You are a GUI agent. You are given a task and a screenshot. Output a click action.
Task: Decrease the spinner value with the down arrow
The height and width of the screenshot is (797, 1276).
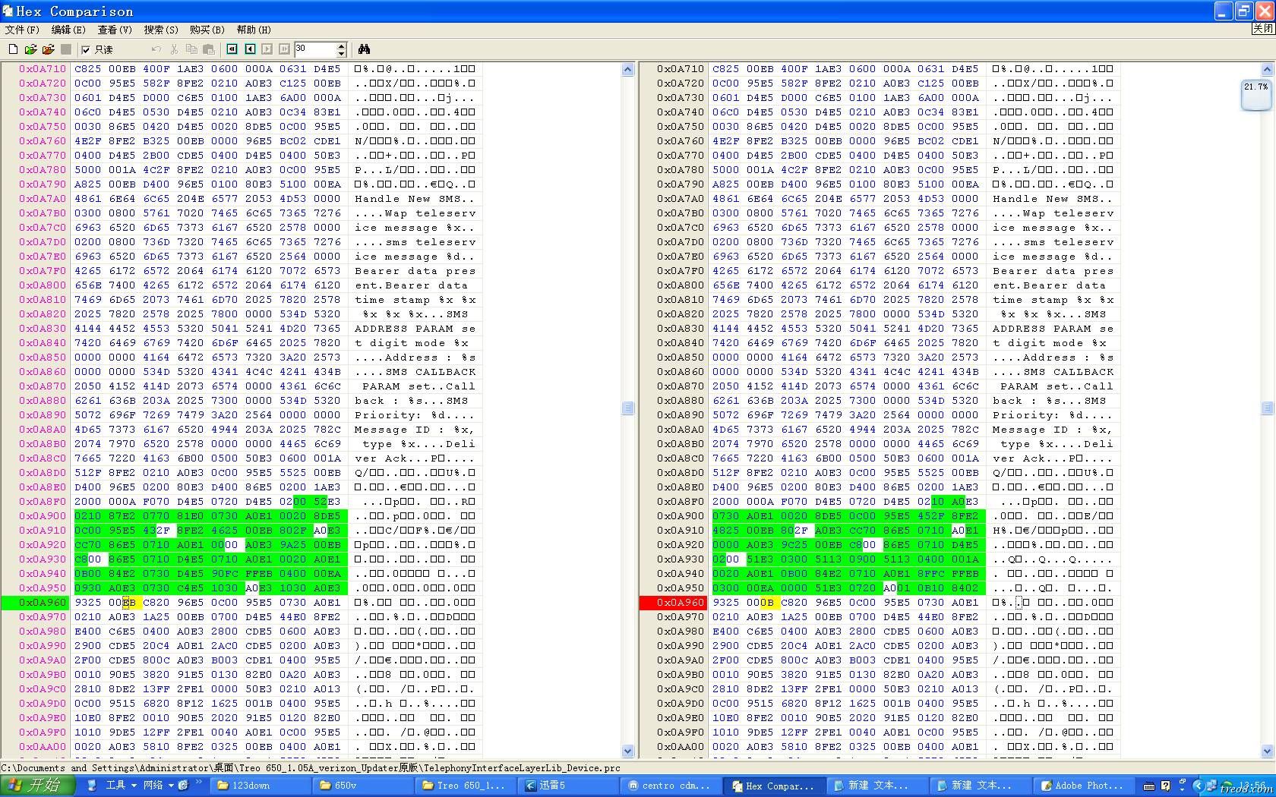(341, 53)
